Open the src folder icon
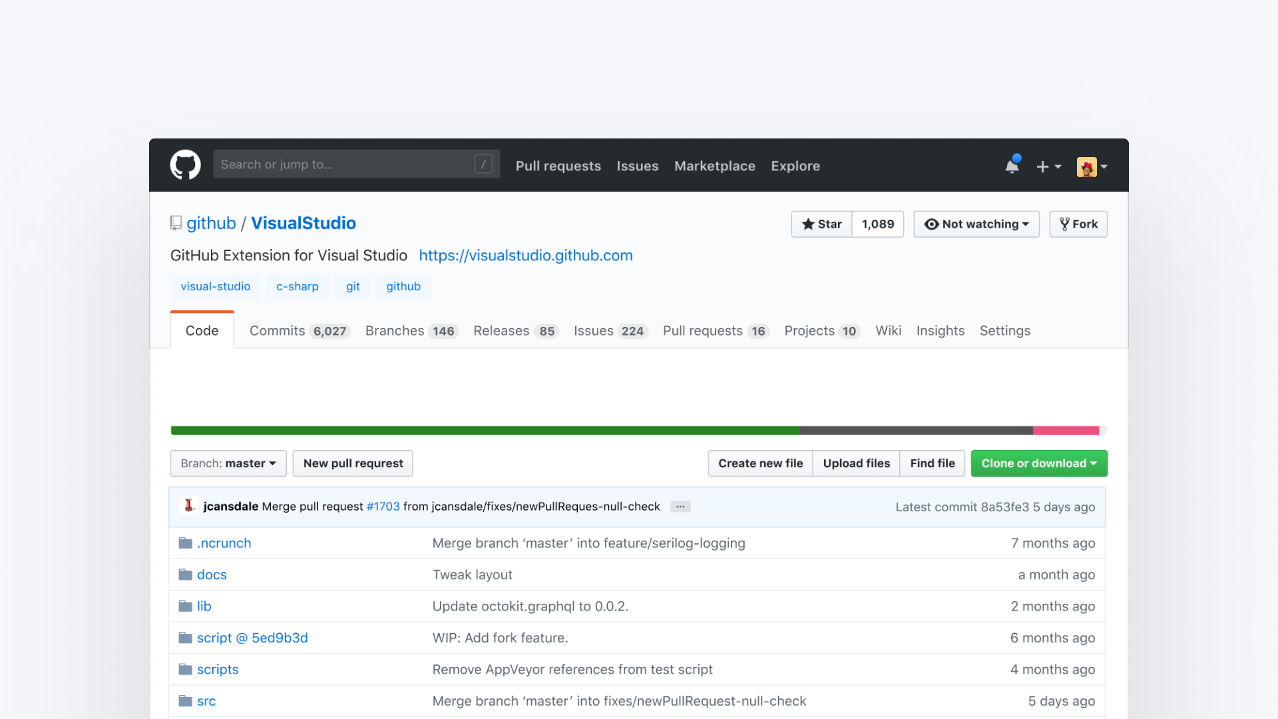Screen dimensions: 1278x719 pos(184,700)
